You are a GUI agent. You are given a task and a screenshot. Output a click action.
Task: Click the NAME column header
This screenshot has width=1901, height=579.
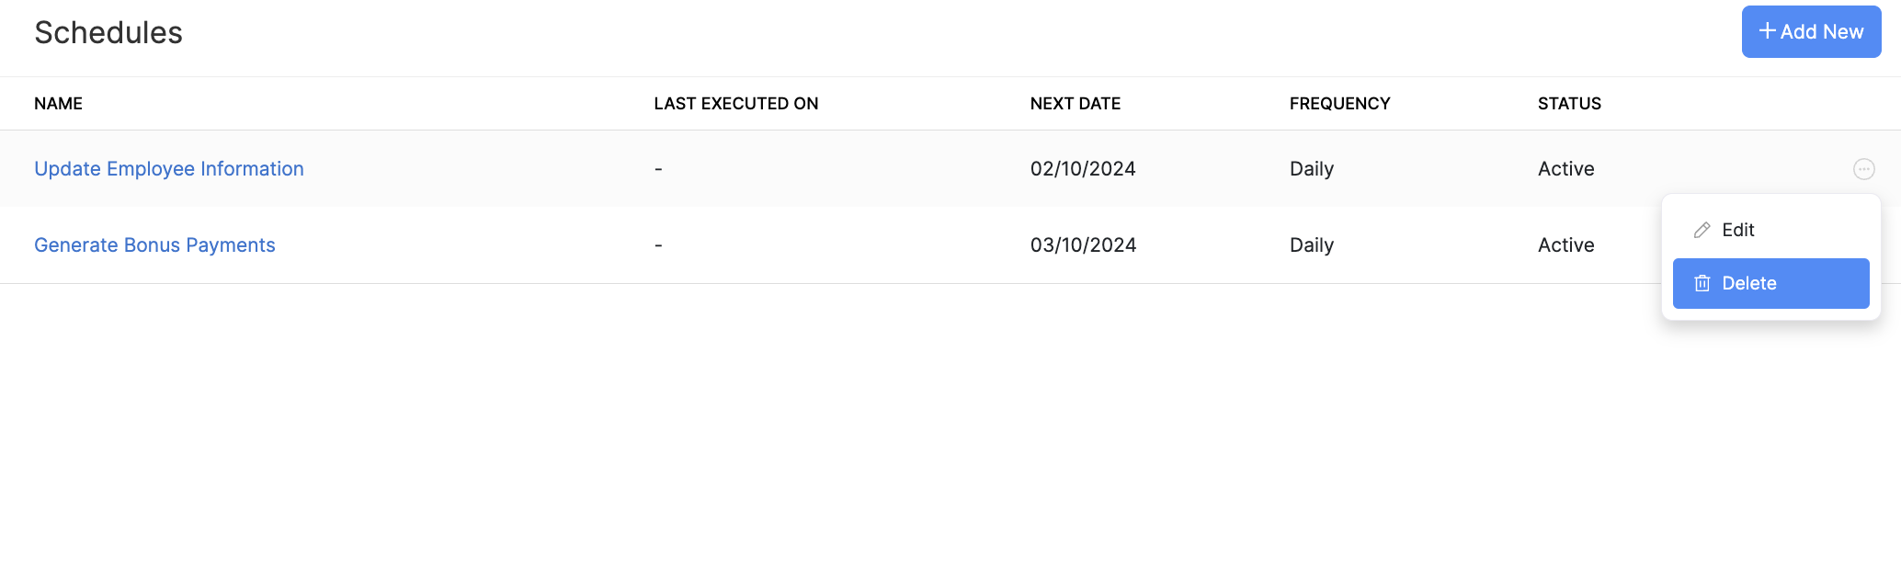[58, 104]
